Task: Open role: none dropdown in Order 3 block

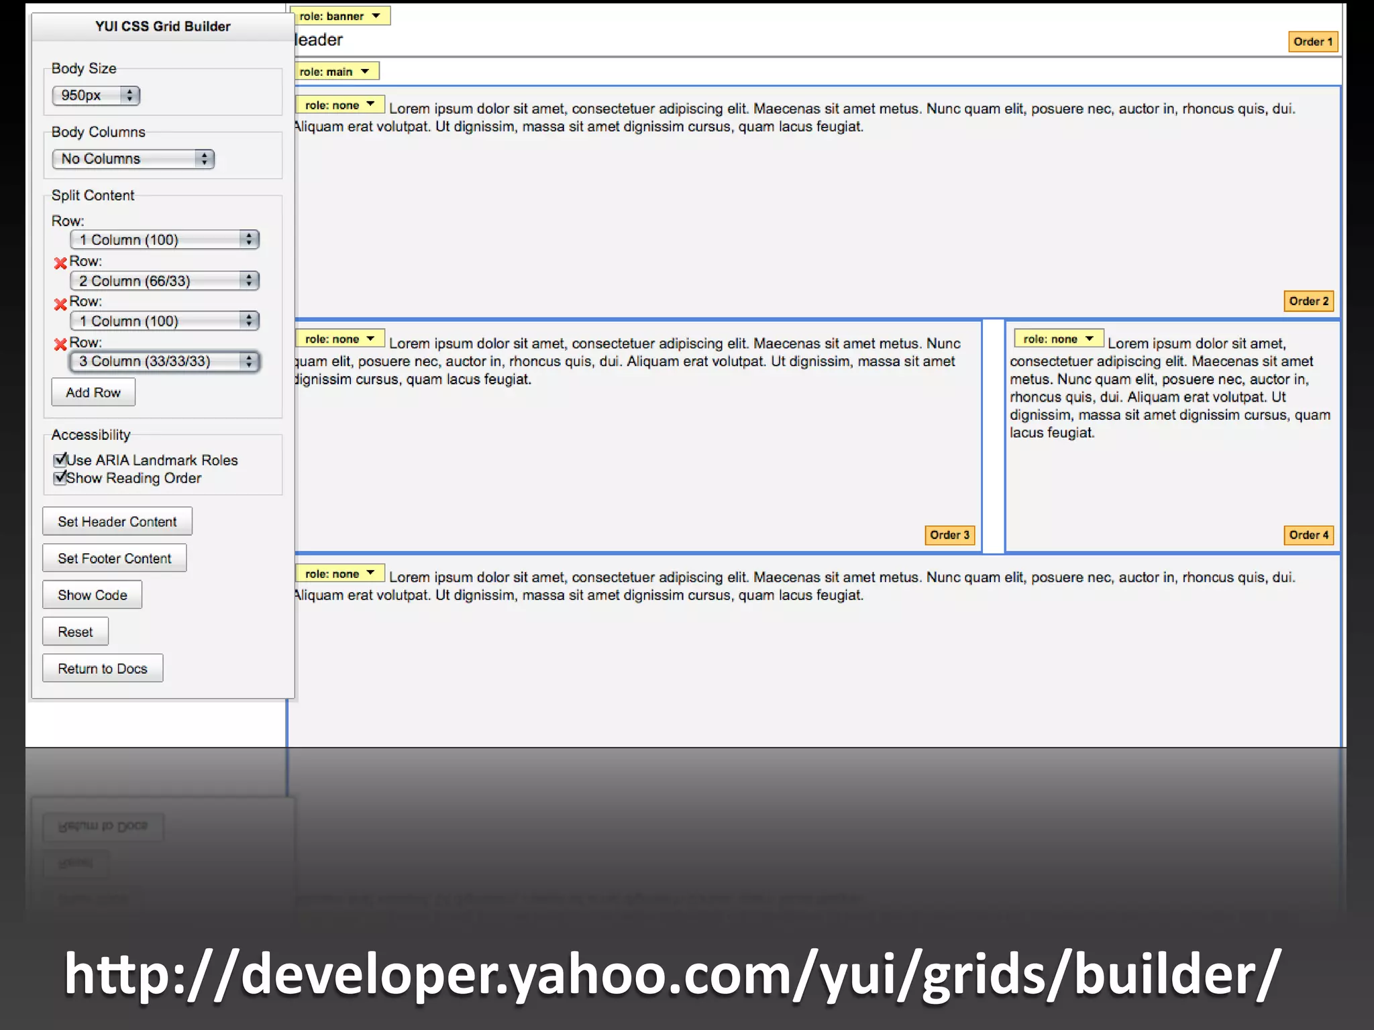Action: click(x=339, y=339)
